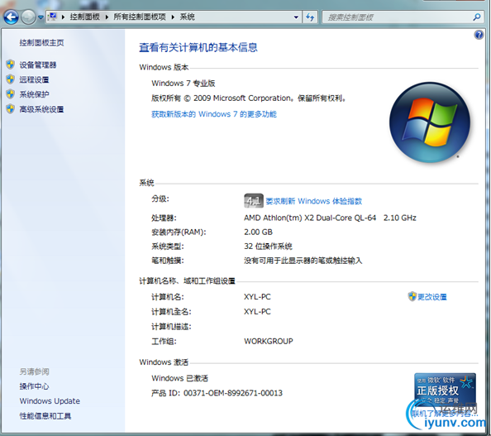
Task: Expand arrow after computer icon in breadcrumb
Action: click(64, 17)
